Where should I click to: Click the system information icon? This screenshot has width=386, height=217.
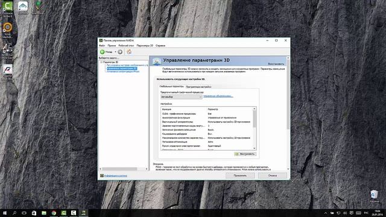pos(102,175)
